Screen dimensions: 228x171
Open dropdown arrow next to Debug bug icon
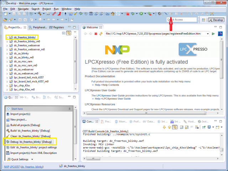click(x=137, y=14)
